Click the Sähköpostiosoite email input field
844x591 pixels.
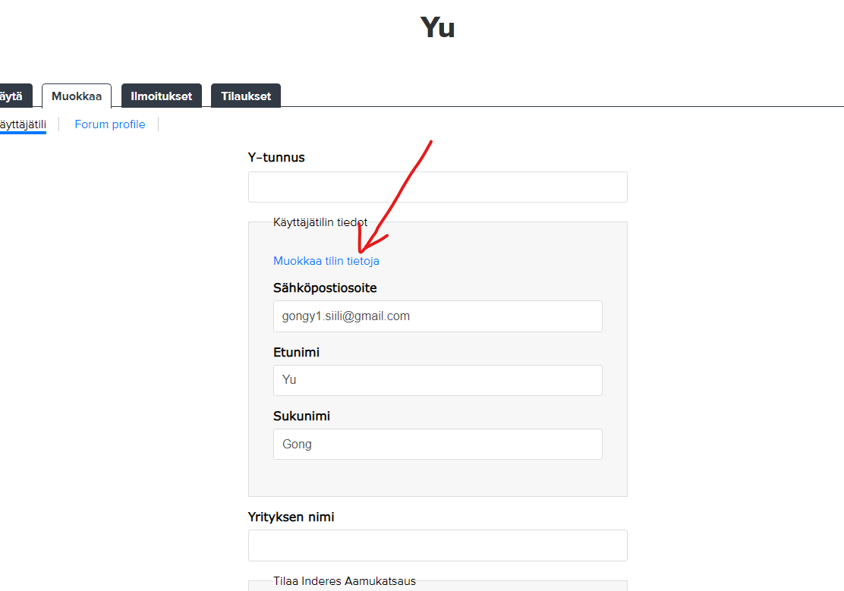click(x=437, y=316)
